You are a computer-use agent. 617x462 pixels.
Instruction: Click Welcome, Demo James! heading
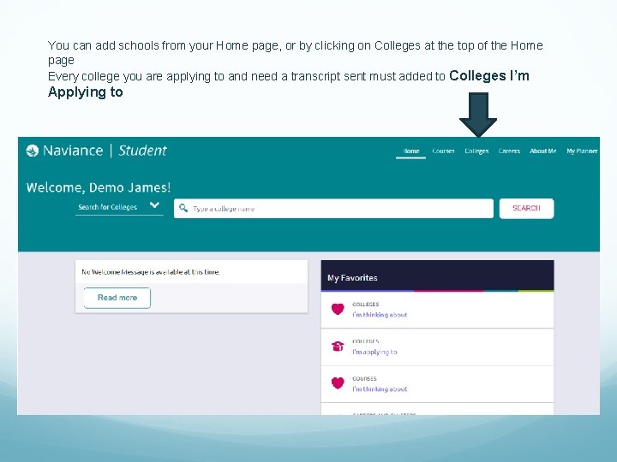point(99,187)
